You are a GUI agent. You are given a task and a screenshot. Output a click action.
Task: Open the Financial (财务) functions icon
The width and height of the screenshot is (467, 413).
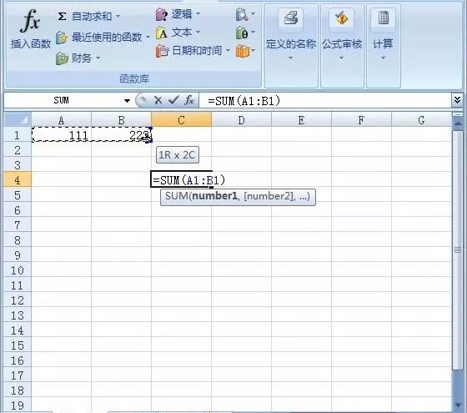point(62,58)
